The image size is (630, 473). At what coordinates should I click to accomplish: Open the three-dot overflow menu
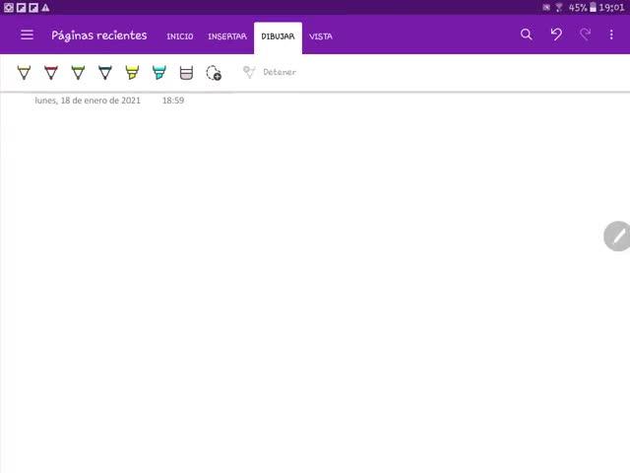click(x=611, y=34)
